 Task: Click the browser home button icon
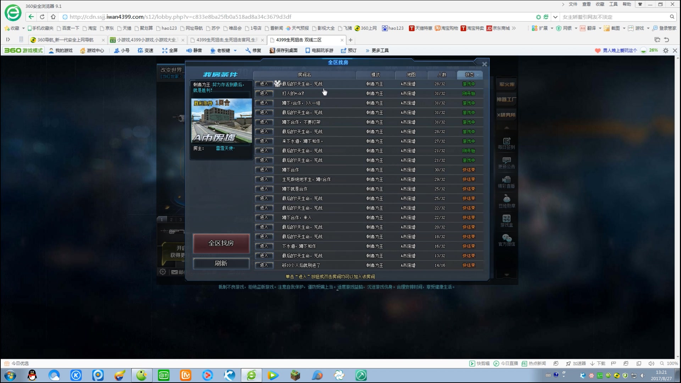53,17
